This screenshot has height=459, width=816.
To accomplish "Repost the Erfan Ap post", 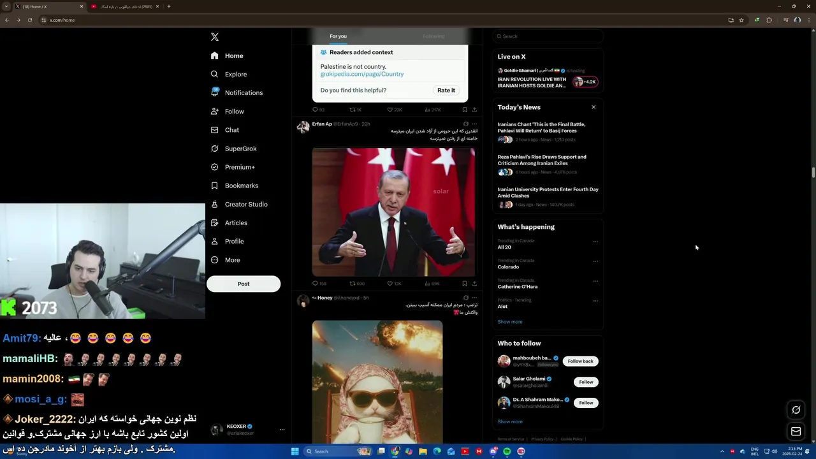I will (x=356, y=283).
